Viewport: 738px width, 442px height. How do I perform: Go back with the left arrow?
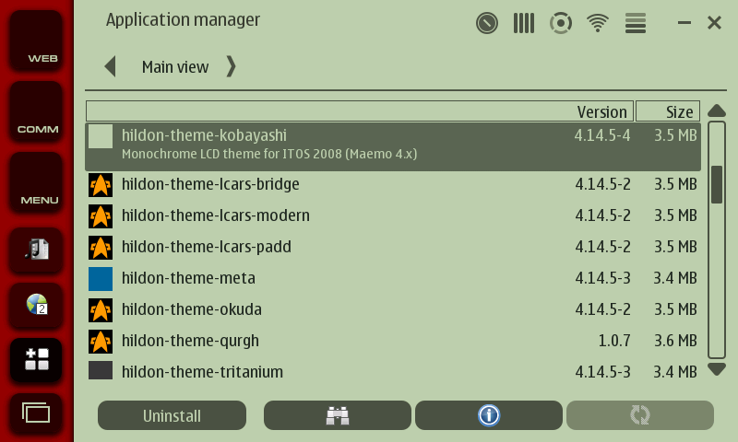pyautogui.click(x=111, y=66)
